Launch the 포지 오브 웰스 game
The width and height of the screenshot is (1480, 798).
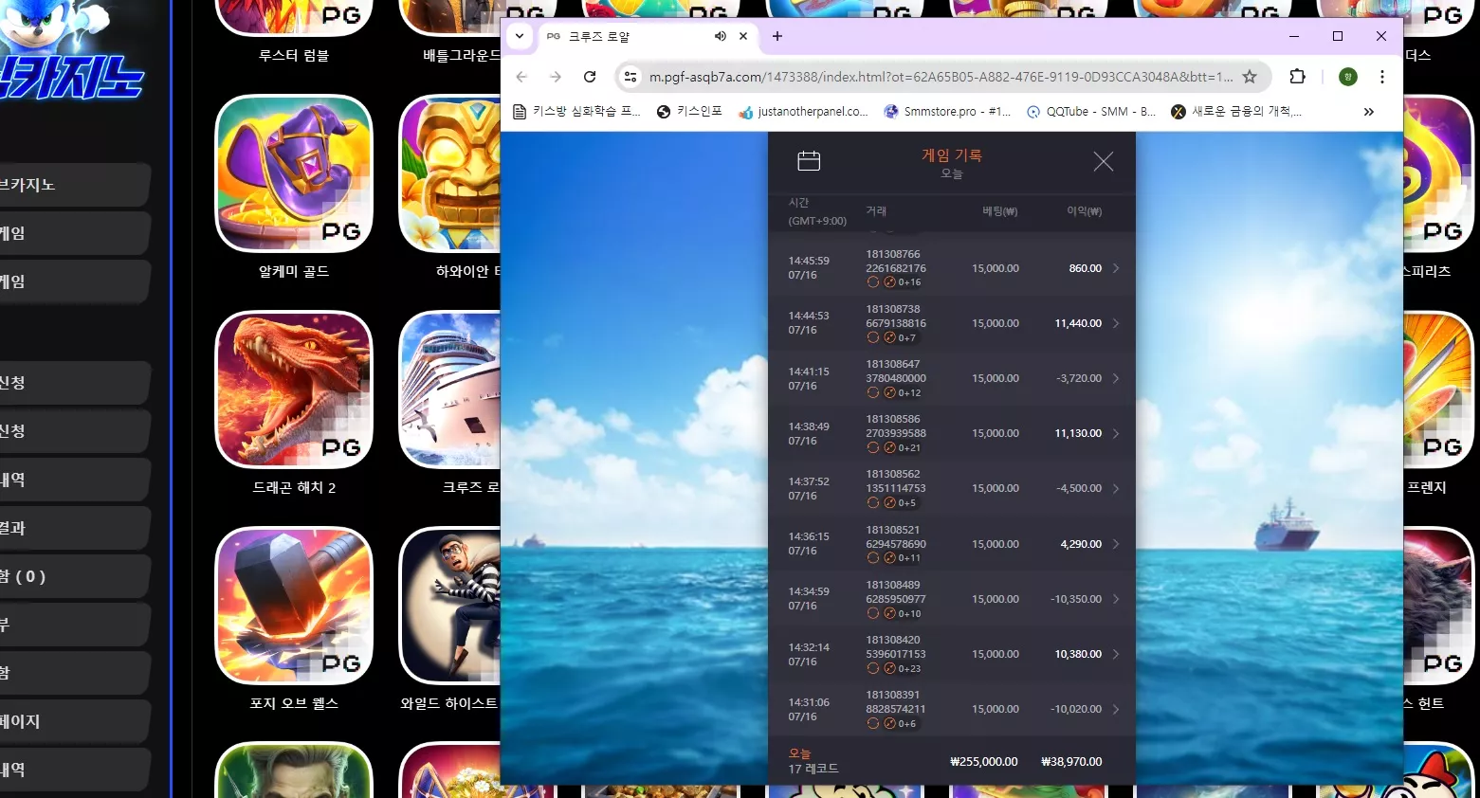(x=294, y=606)
